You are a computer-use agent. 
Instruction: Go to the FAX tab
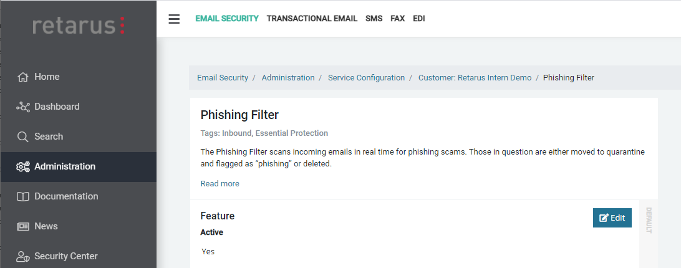397,19
